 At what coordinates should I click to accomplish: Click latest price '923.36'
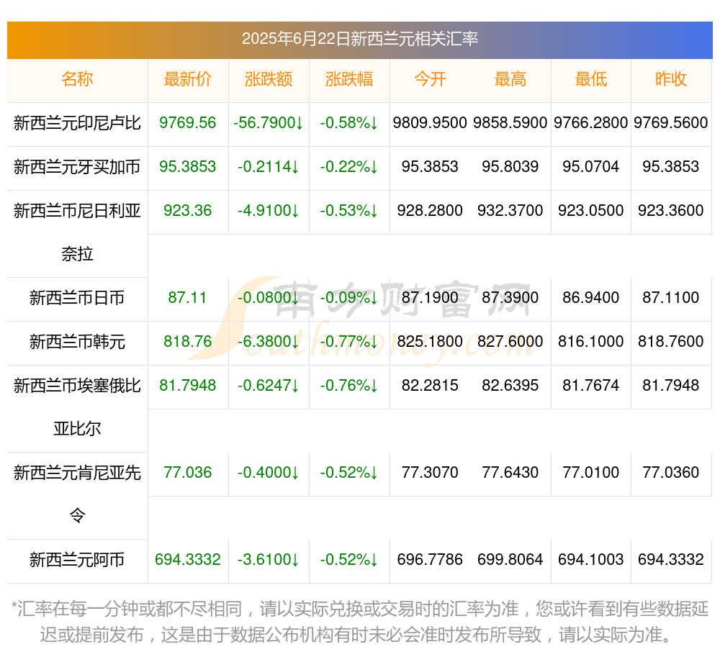188,211
